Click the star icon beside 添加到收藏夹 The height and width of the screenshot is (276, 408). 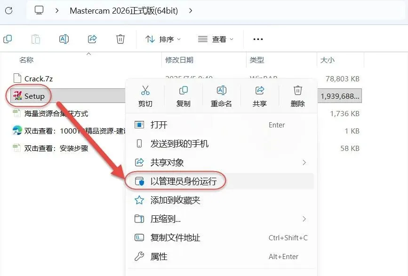[139, 200]
